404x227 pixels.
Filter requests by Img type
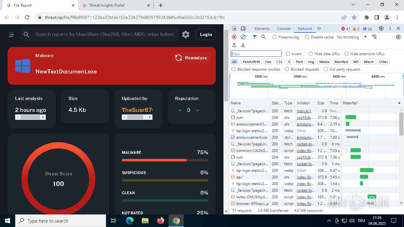click(x=311, y=62)
